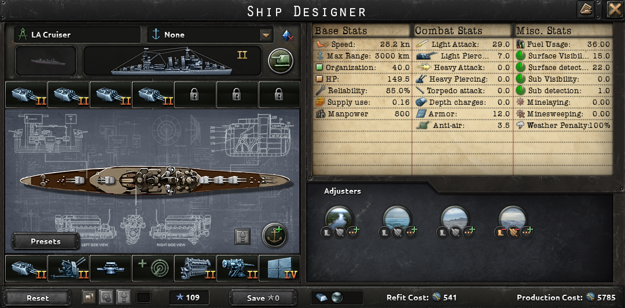Select the anti-air gun module slot

point(68,269)
